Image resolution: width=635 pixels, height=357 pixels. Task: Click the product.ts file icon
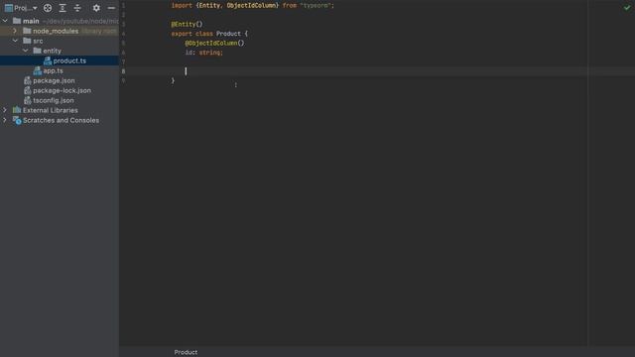48,60
